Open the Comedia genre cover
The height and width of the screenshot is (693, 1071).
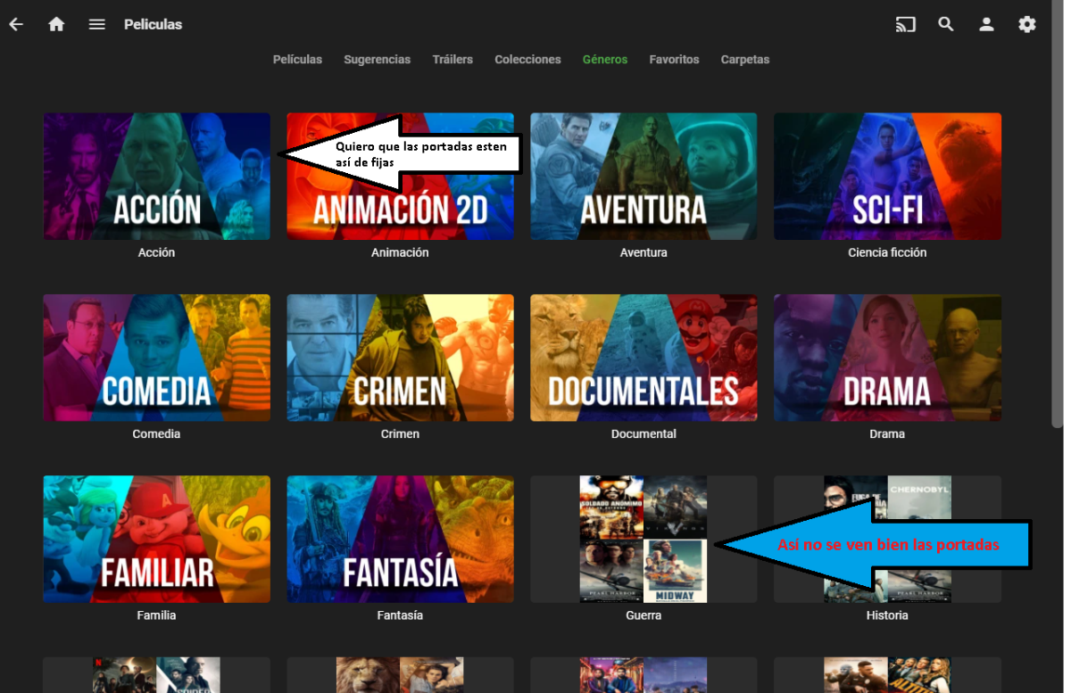[x=156, y=358]
